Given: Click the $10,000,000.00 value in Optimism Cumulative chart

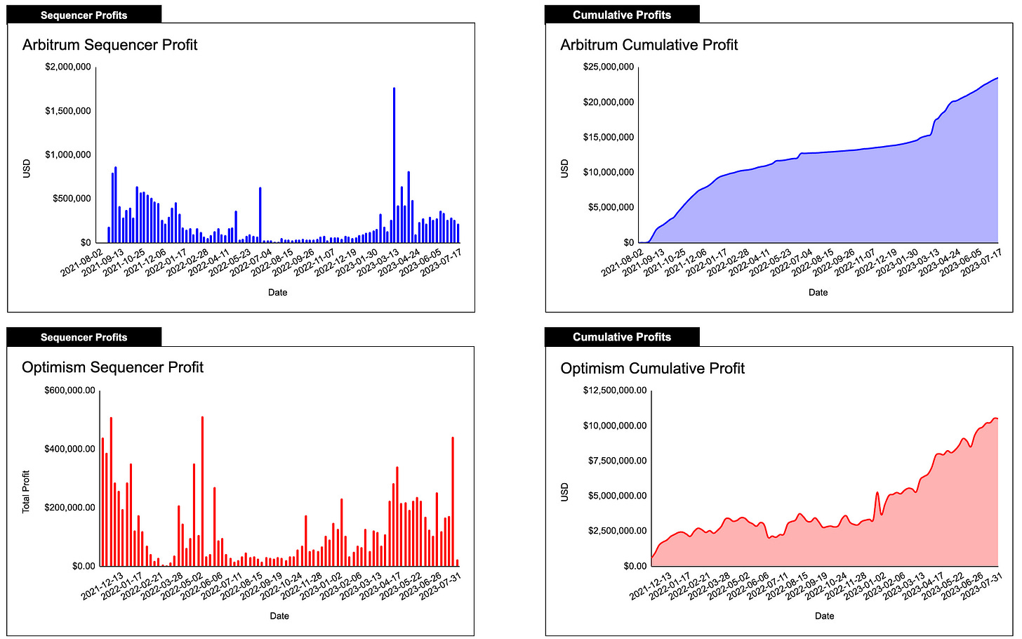Looking at the screenshot, I should coord(615,426).
